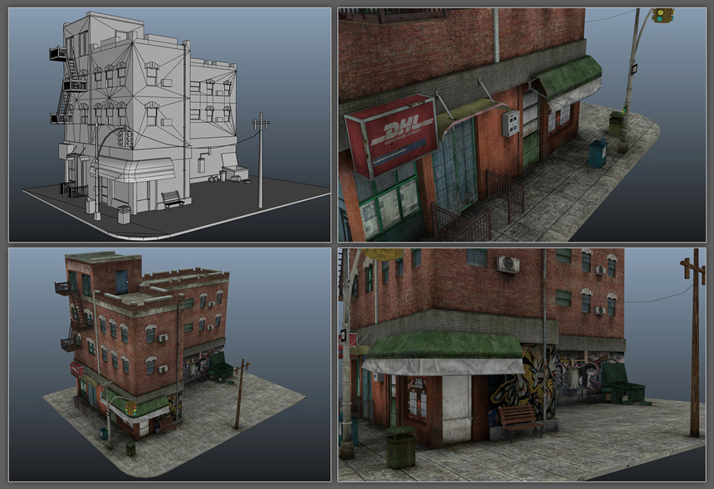
Task: Click the bench in wireframe view
Action: coord(172,199)
